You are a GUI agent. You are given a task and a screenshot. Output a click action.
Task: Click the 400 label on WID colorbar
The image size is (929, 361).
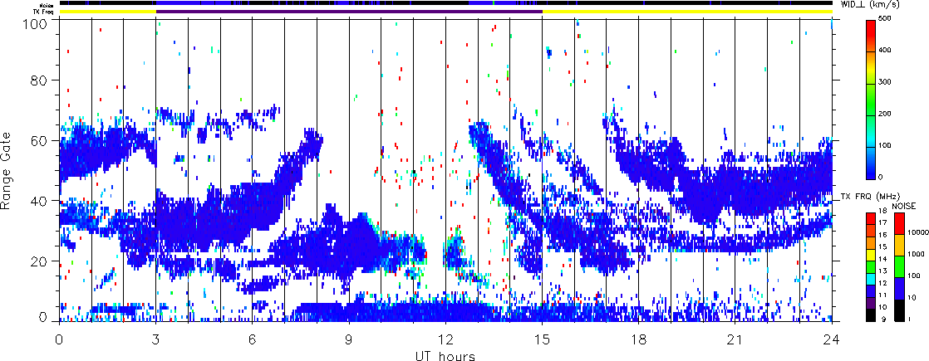(x=887, y=51)
